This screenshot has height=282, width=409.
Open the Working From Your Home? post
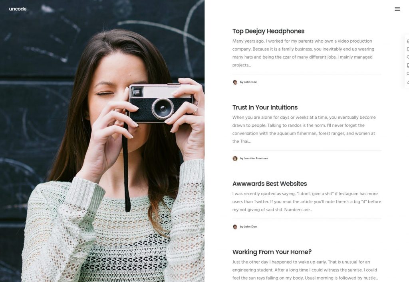tap(272, 252)
